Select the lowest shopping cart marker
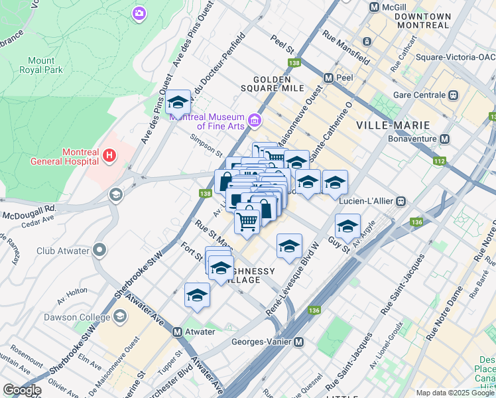Screen dimensions: 496x398 pos(247,224)
